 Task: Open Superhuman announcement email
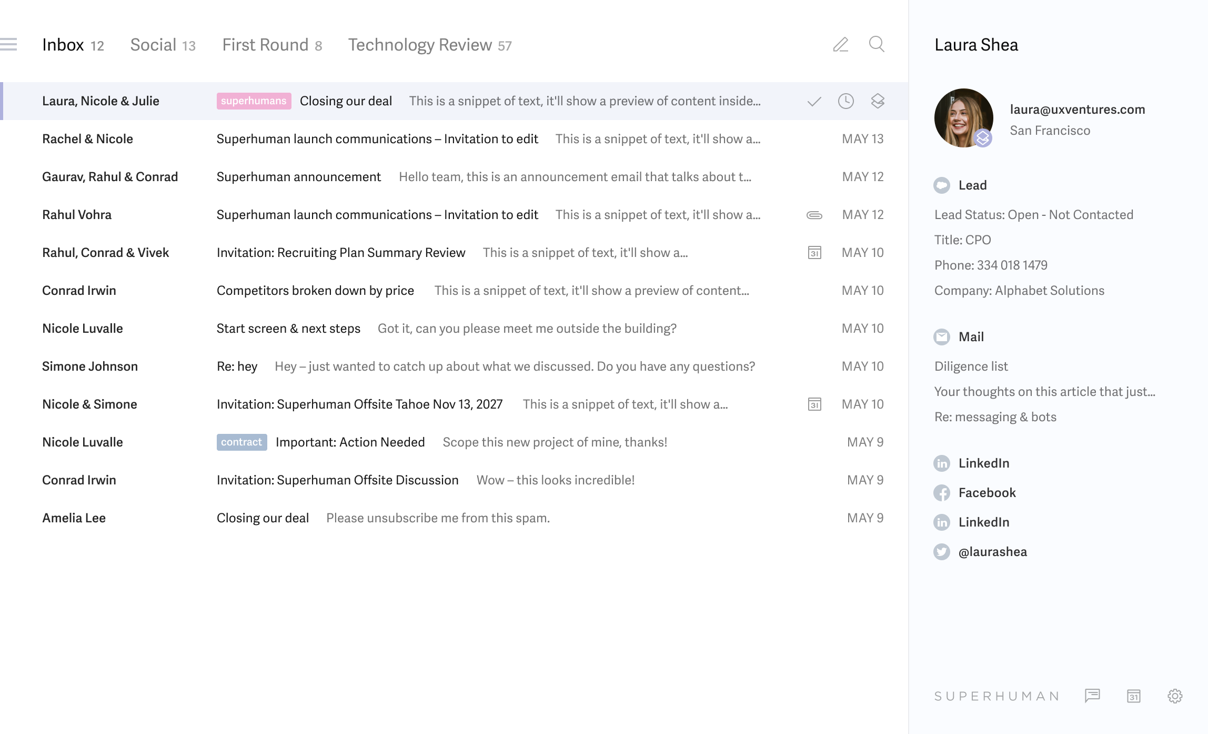pyautogui.click(x=454, y=177)
